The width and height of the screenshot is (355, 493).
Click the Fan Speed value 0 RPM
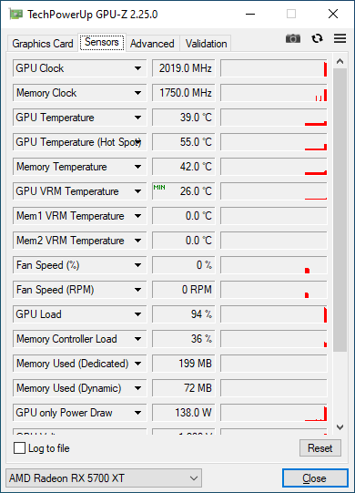tap(184, 290)
